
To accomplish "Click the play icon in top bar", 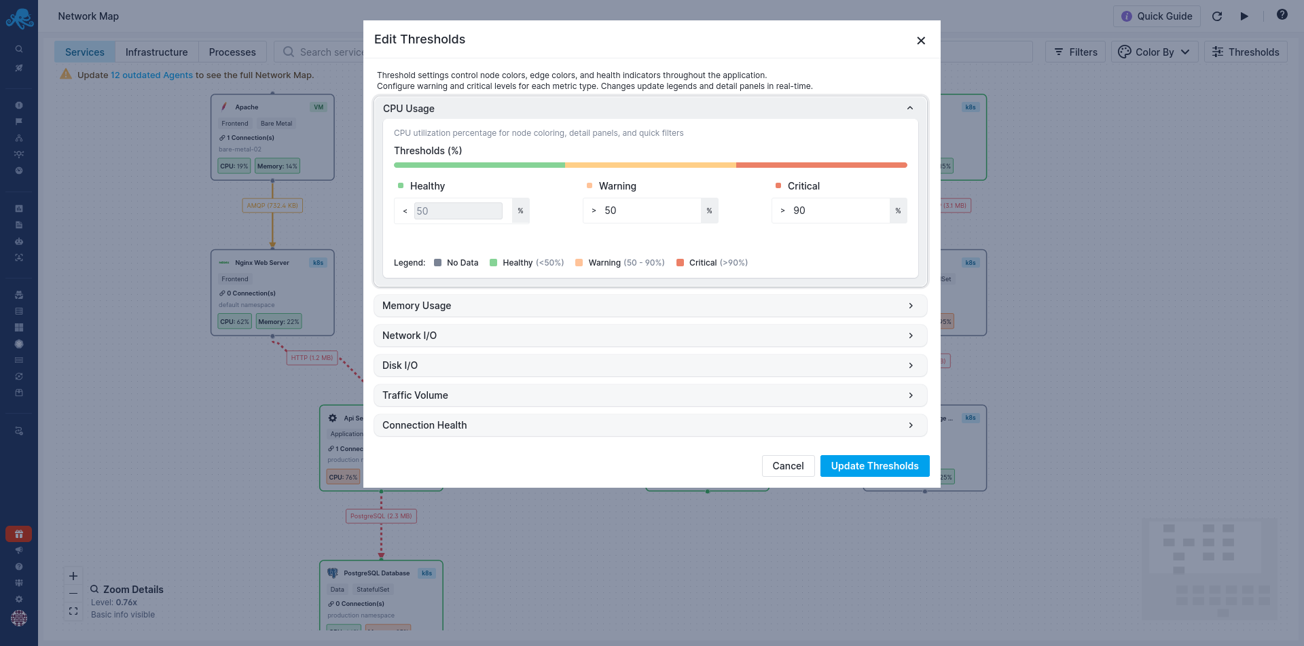I will coord(1244,16).
